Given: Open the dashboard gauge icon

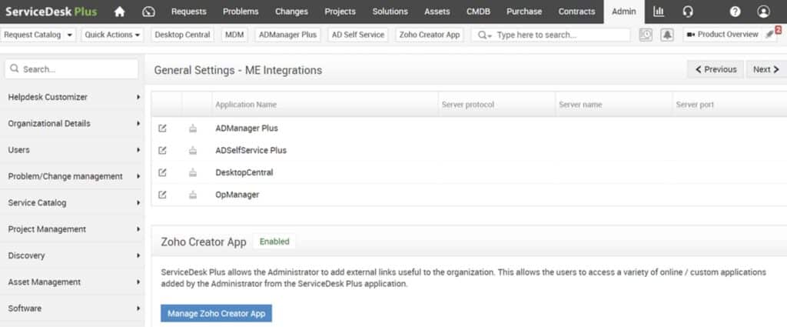Looking at the screenshot, I should (148, 12).
